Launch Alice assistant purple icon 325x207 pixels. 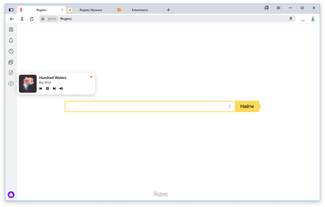tap(11, 194)
